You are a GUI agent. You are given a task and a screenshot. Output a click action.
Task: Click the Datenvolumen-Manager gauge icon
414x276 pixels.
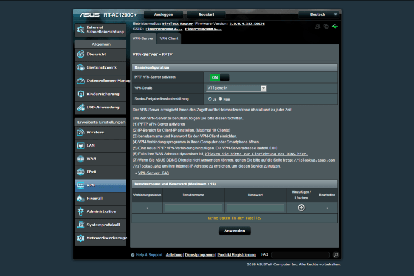(x=80, y=81)
